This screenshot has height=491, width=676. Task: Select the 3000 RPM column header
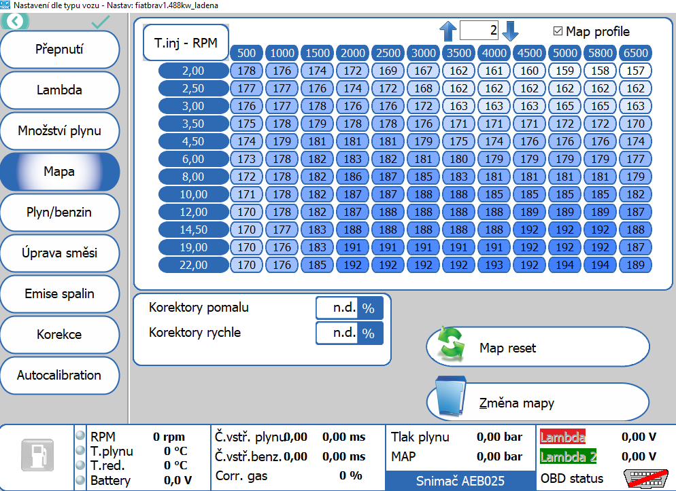click(x=423, y=53)
